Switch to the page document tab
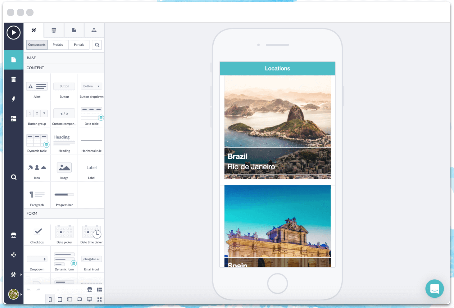Viewport: 454px width, 308px height. [74, 30]
